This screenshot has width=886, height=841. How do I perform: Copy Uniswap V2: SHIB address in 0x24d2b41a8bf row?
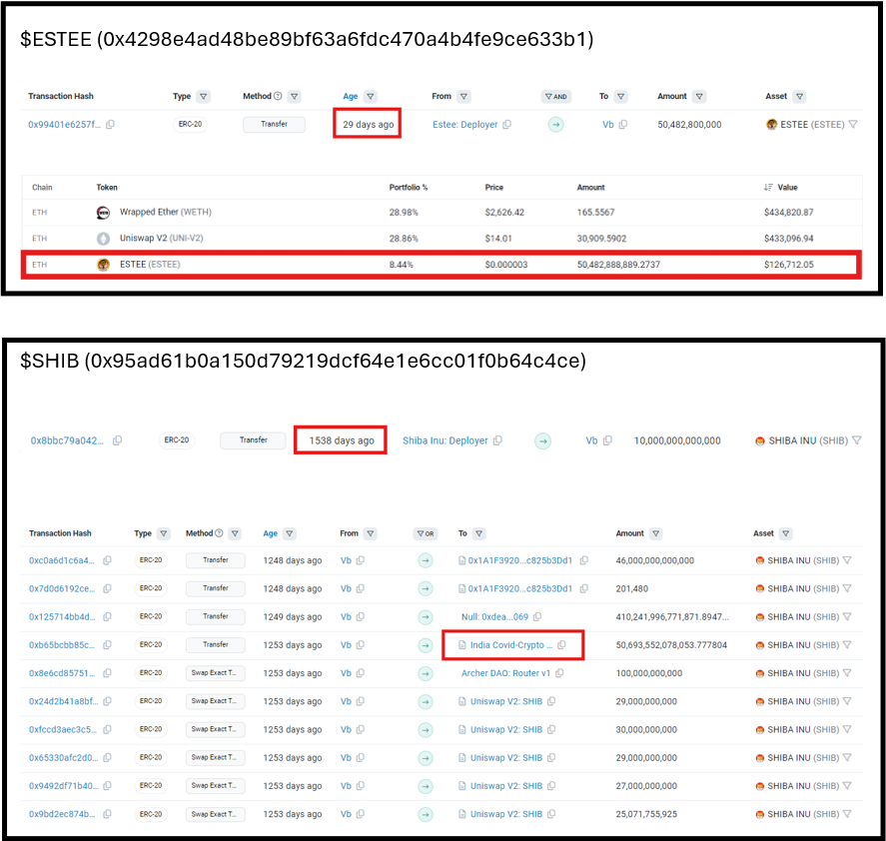[551, 701]
